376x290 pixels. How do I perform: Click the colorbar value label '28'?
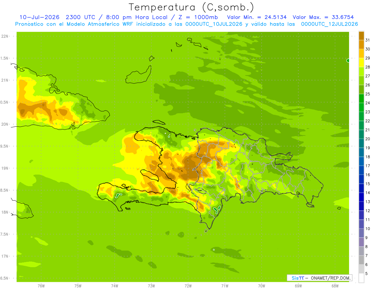[368, 67]
